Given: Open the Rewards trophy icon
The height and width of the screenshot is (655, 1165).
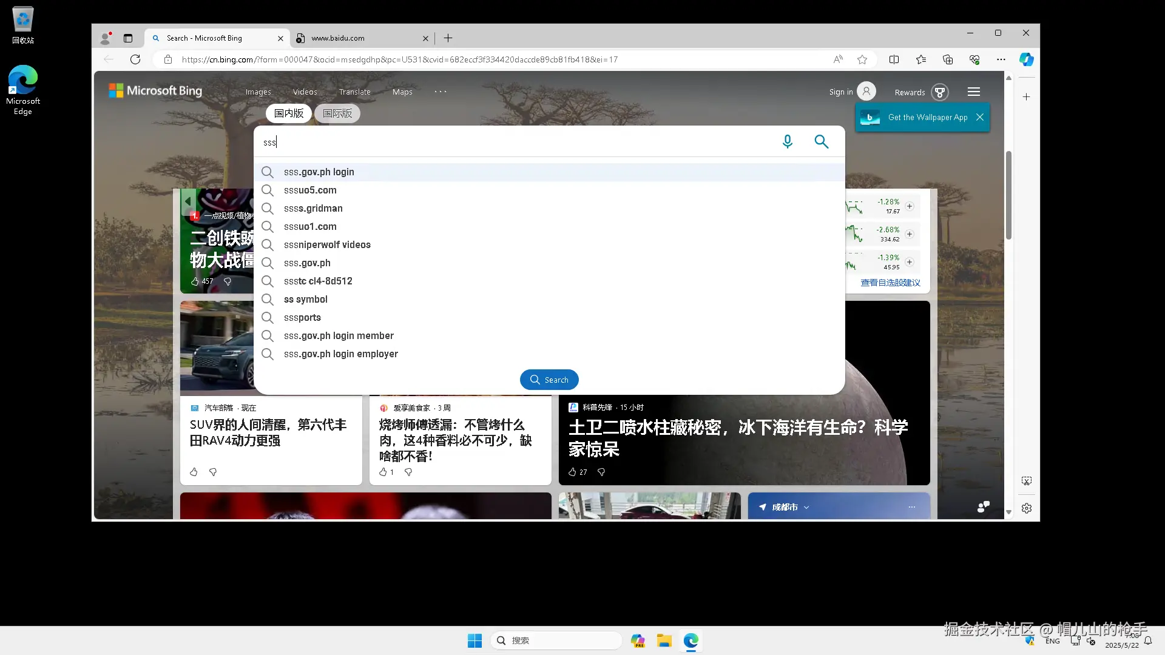Looking at the screenshot, I should [x=939, y=92].
